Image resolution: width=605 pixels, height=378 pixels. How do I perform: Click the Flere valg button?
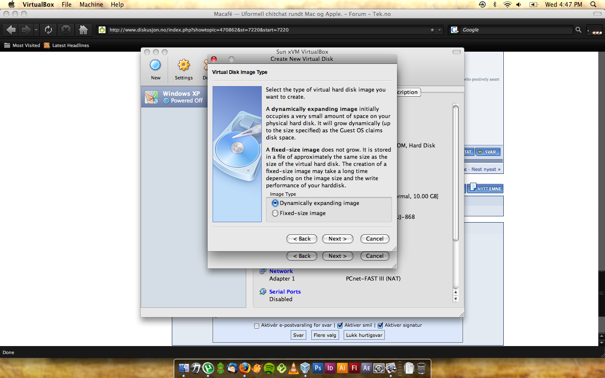(x=325, y=335)
